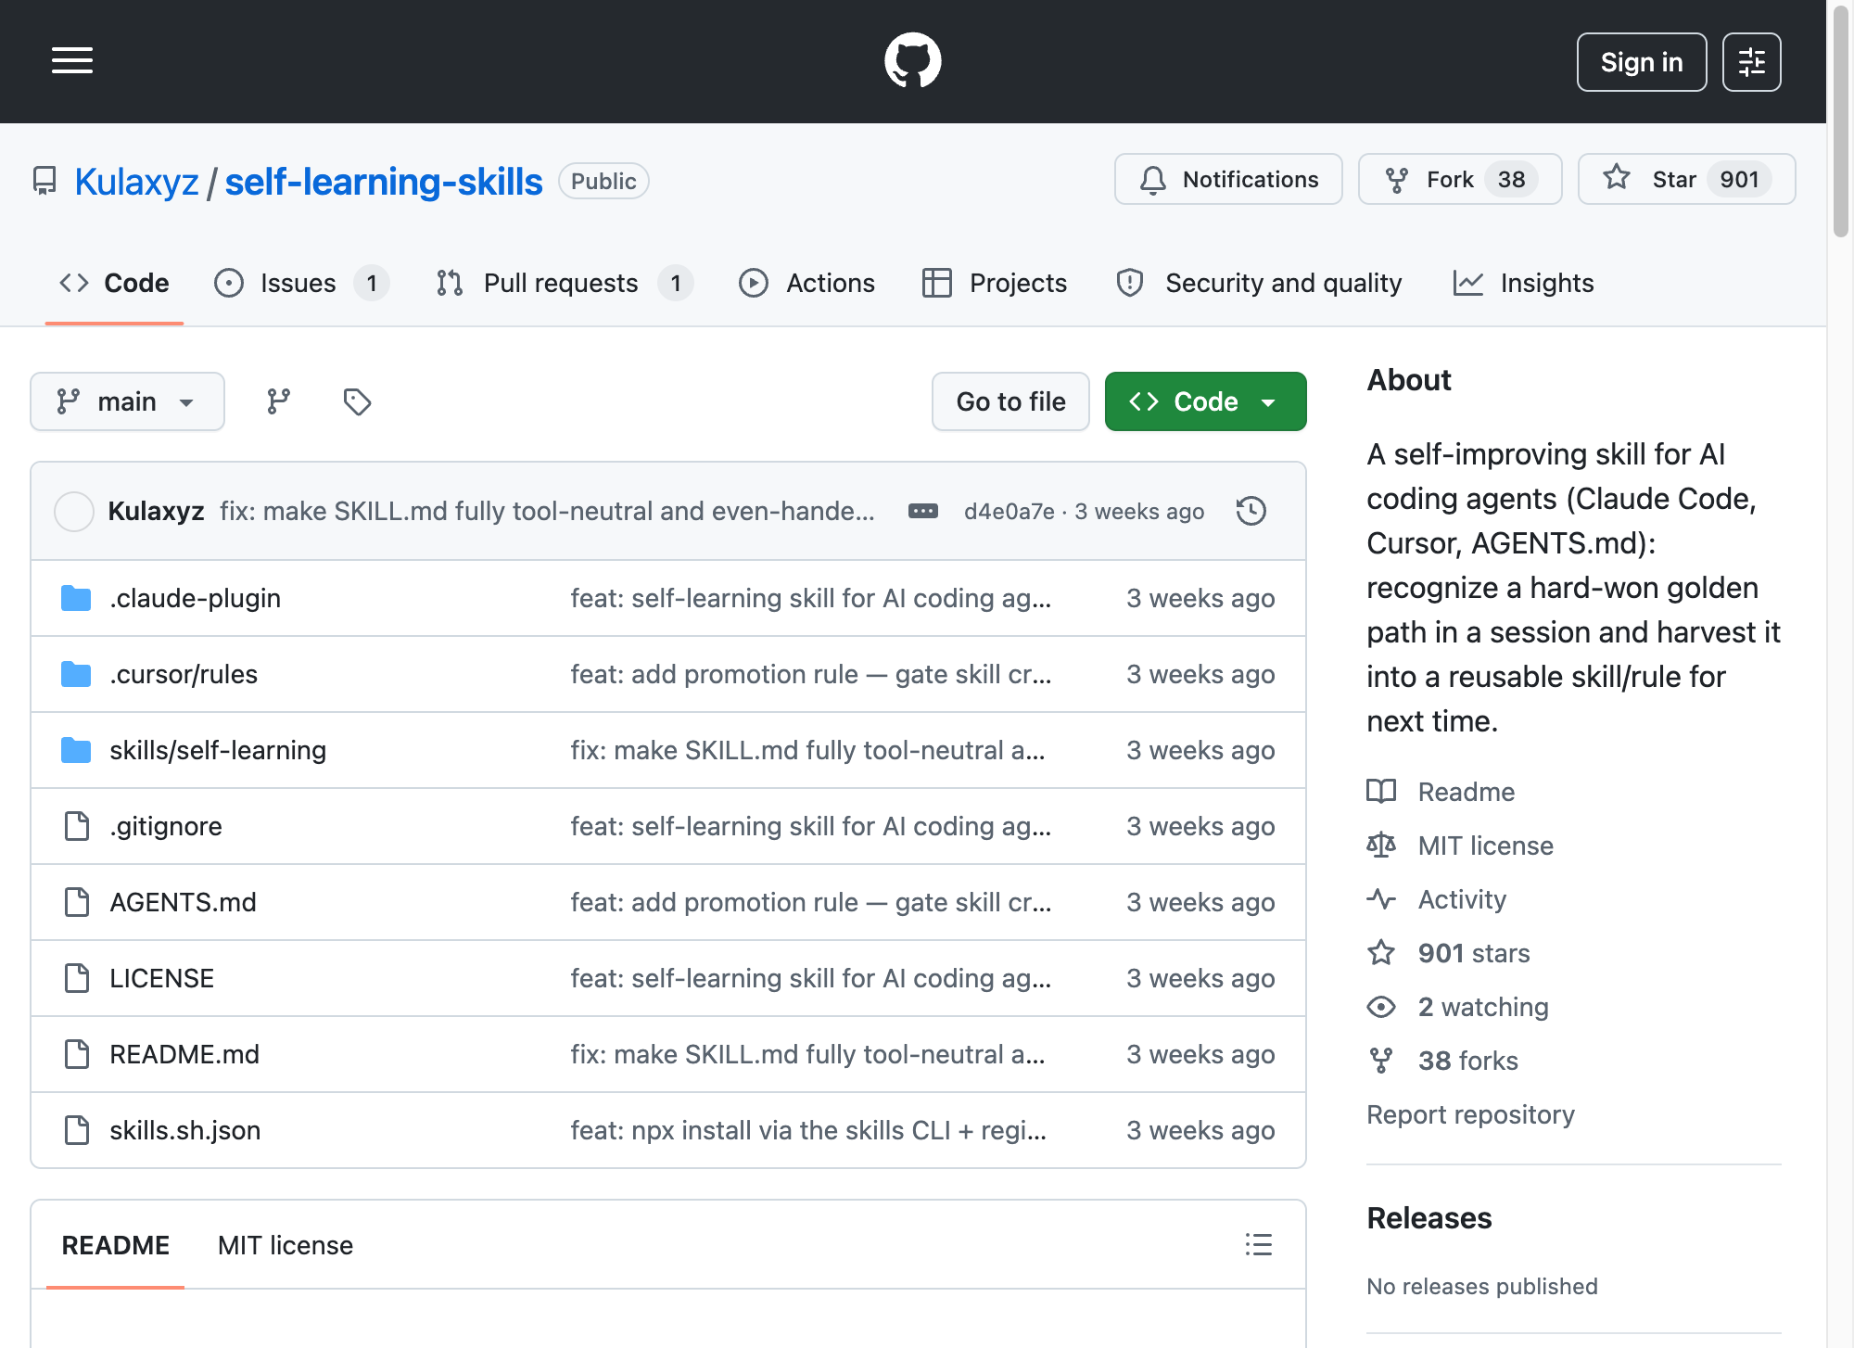
Task: Click the eye icon beside 2 watching
Action: tap(1381, 1006)
